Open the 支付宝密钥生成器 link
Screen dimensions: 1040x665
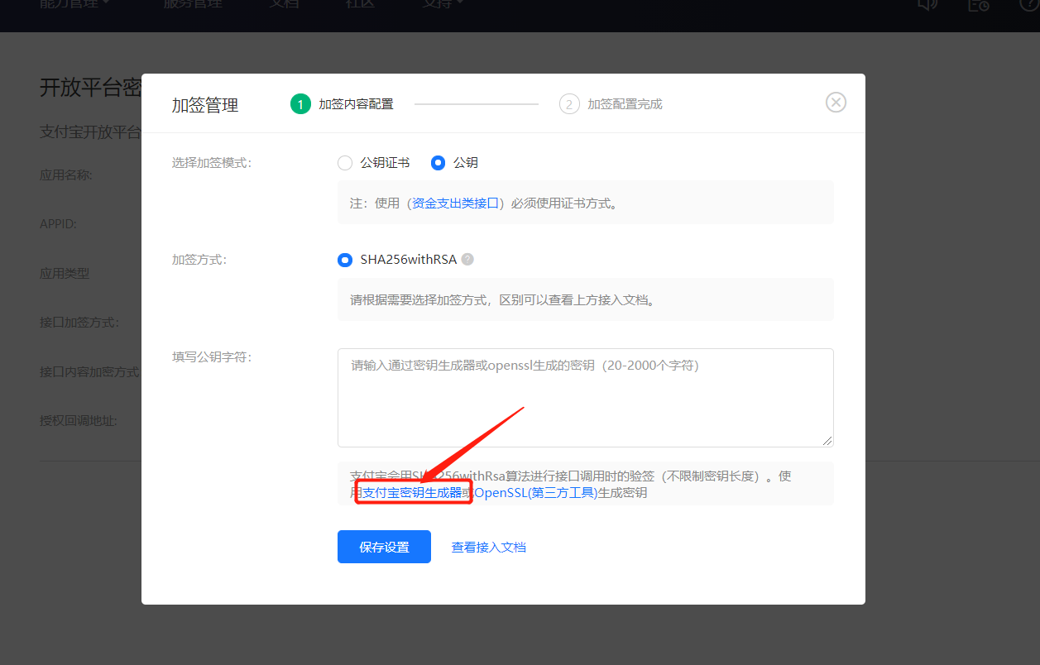click(x=412, y=493)
